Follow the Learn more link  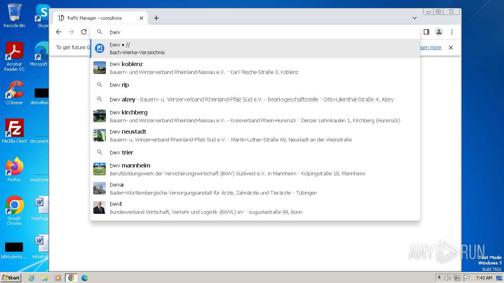(430, 48)
